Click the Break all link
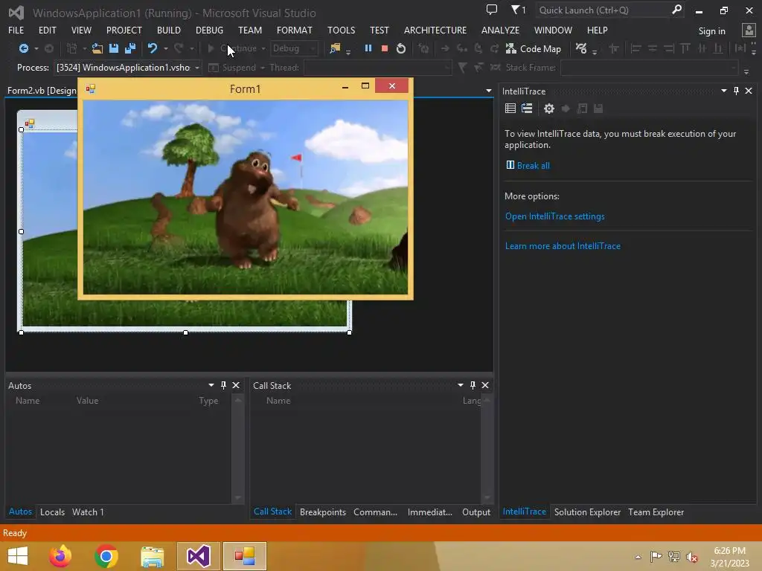This screenshot has height=571, width=762. [x=533, y=165]
